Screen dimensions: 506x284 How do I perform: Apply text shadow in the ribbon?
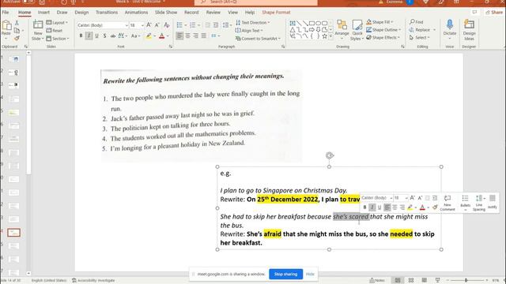pos(104,35)
